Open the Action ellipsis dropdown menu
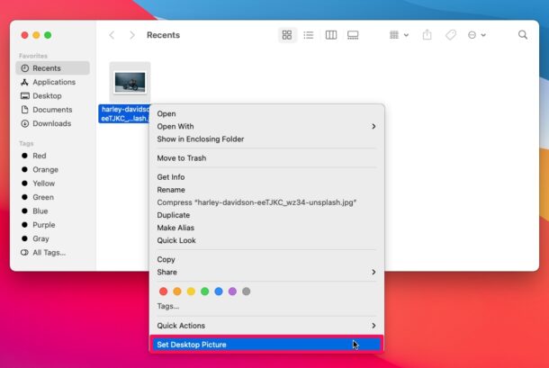The image size is (549, 368). click(x=476, y=35)
